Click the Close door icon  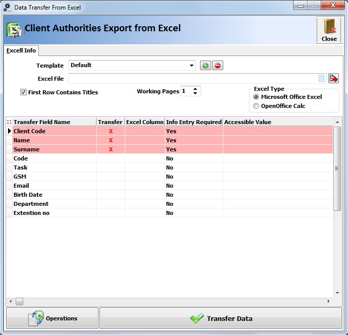[x=329, y=30]
